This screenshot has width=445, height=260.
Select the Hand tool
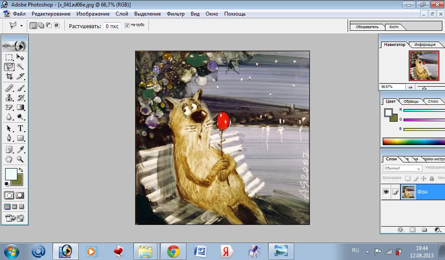9,159
